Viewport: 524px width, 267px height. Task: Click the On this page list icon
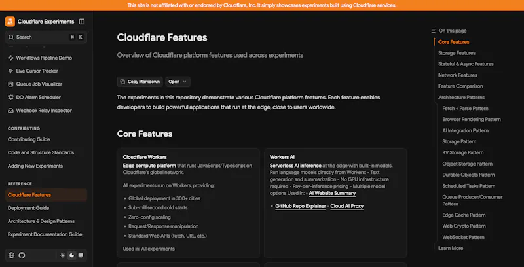pyautogui.click(x=434, y=31)
